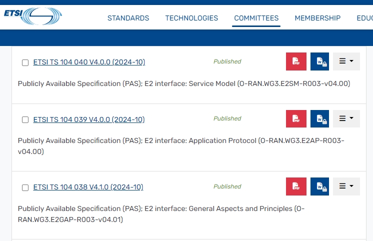Download PDF for ETSI TS 104 038

click(x=296, y=186)
